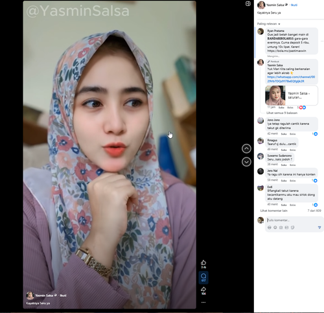Click the Ryan Pratama commenter name
Image resolution: width=324 pixels, height=313 pixels.
point(275,30)
